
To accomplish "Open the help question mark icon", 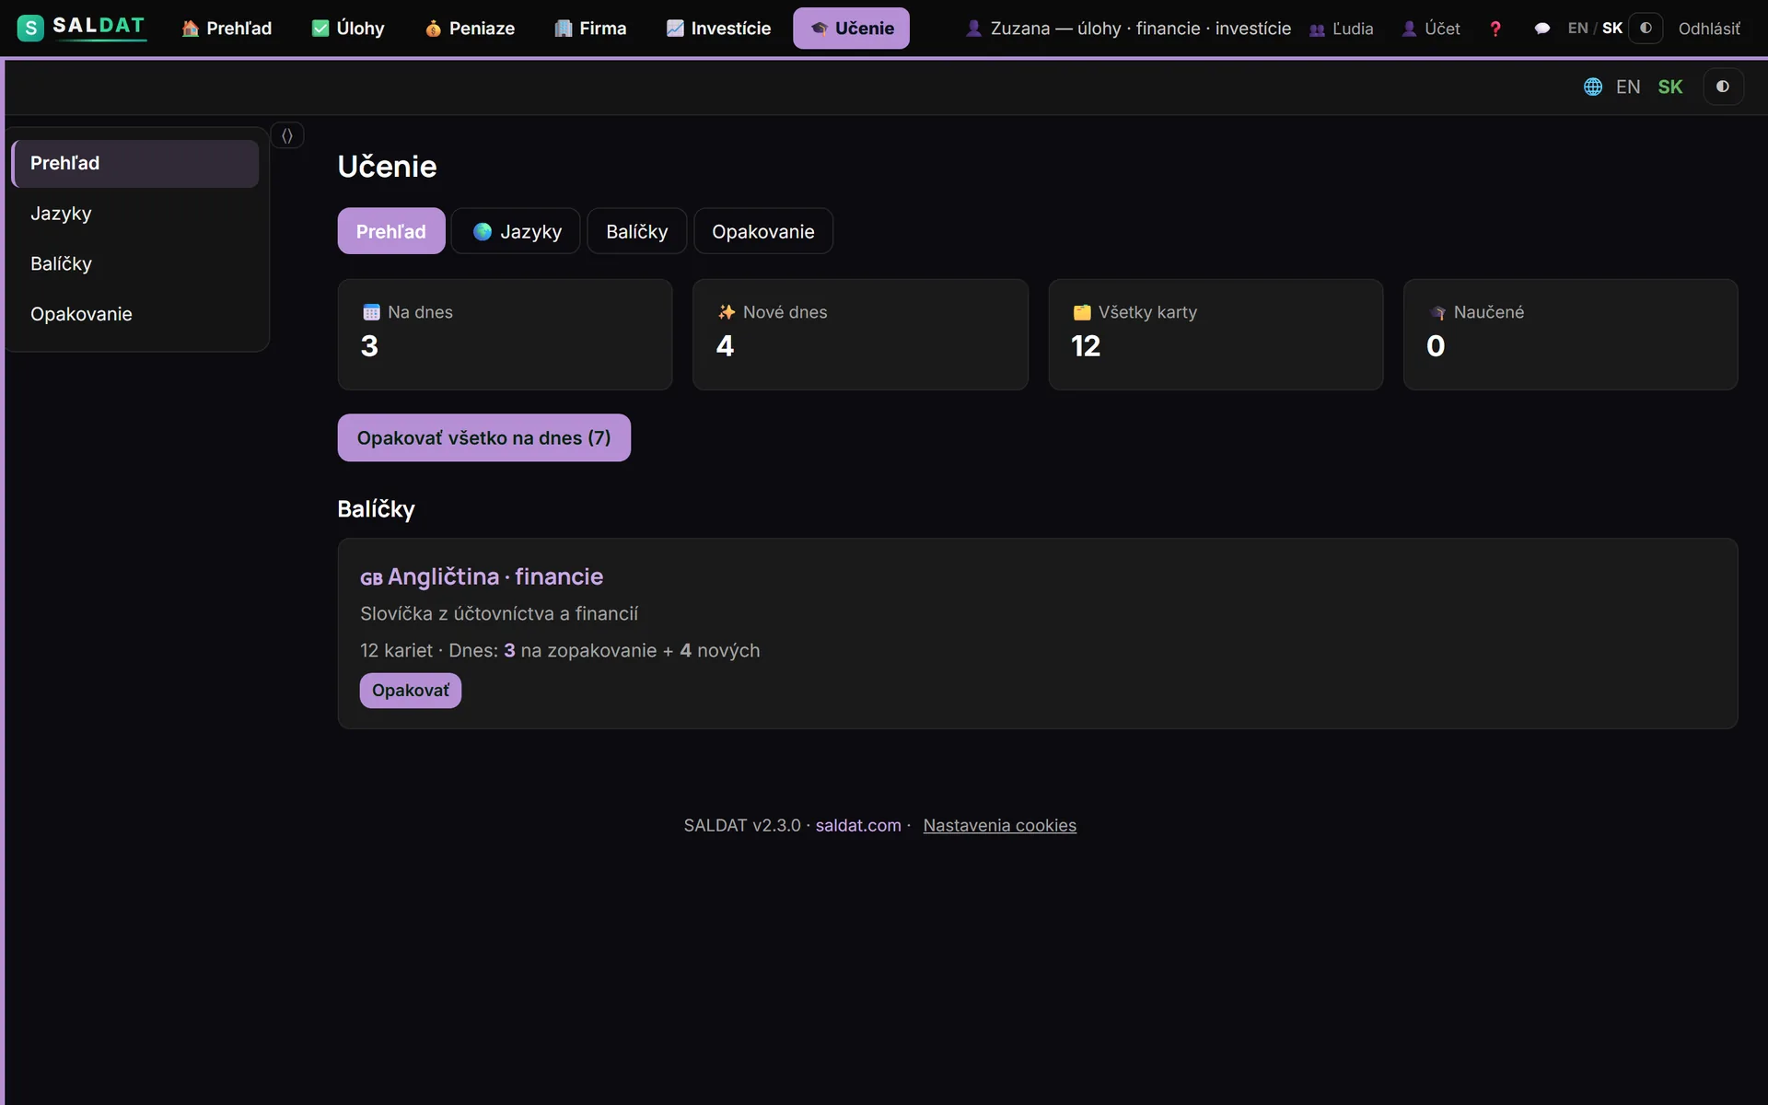I will click(1495, 29).
